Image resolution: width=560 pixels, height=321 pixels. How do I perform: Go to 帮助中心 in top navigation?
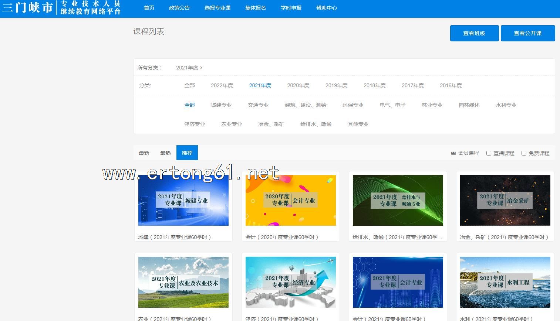(326, 8)
